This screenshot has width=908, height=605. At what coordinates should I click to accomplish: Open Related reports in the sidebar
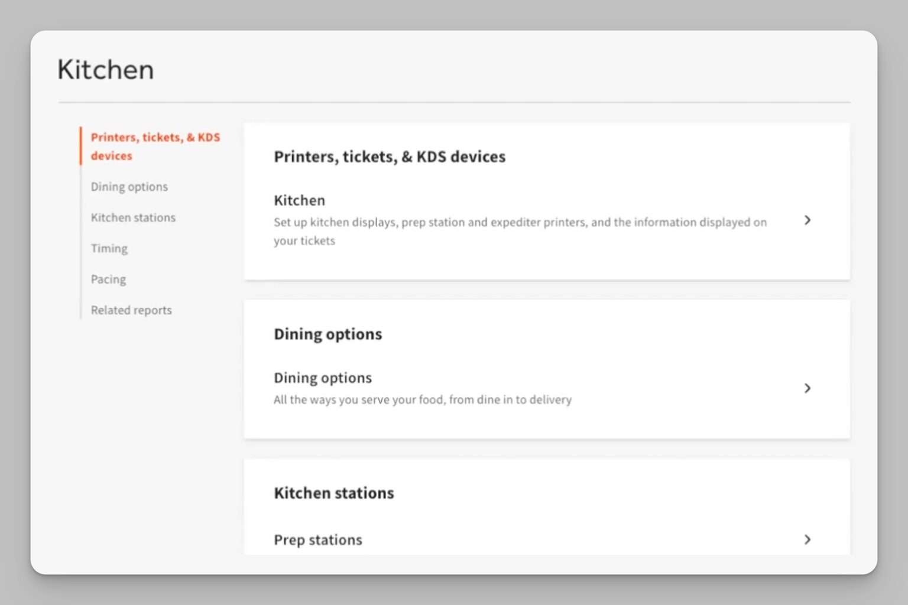coord(131,310)
